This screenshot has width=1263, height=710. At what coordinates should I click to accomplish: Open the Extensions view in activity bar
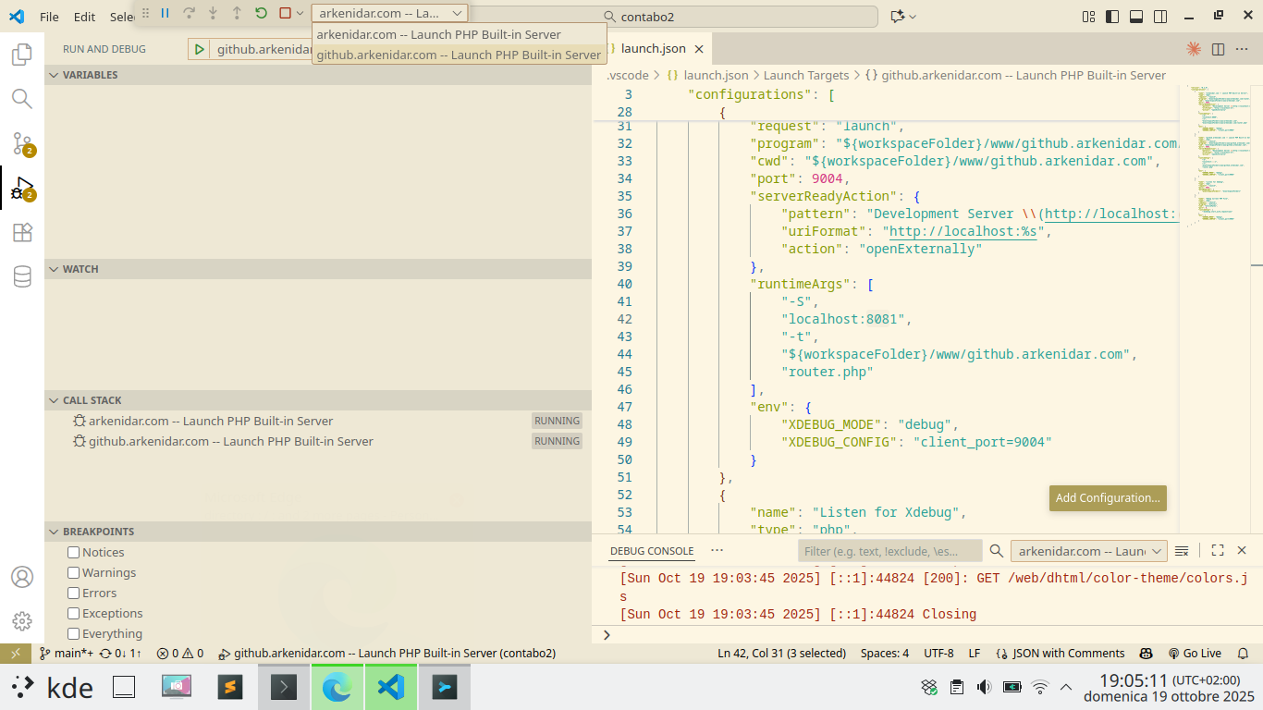pos(22,233)
